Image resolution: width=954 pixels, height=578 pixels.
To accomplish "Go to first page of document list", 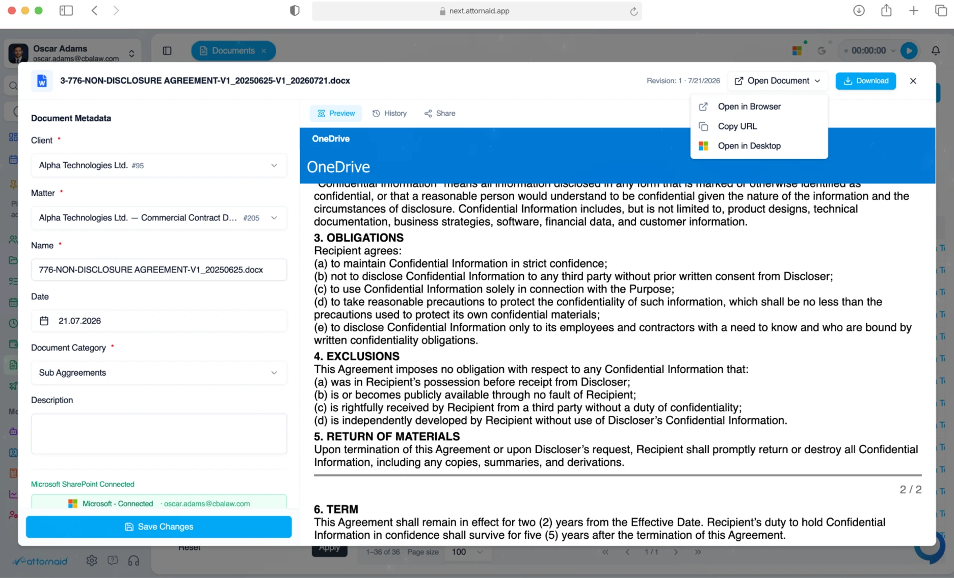I will [605, 552].
